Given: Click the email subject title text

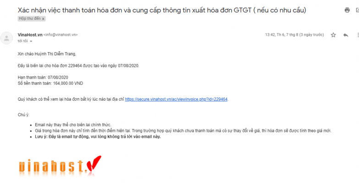Looking at the screenshot, I should pos(162,10).
